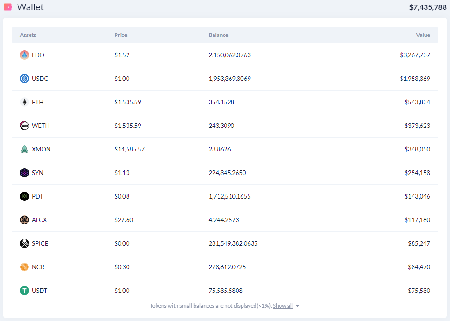450x321 pixels.
Task: Click NCR value $84,470
Action: (419, 267)
